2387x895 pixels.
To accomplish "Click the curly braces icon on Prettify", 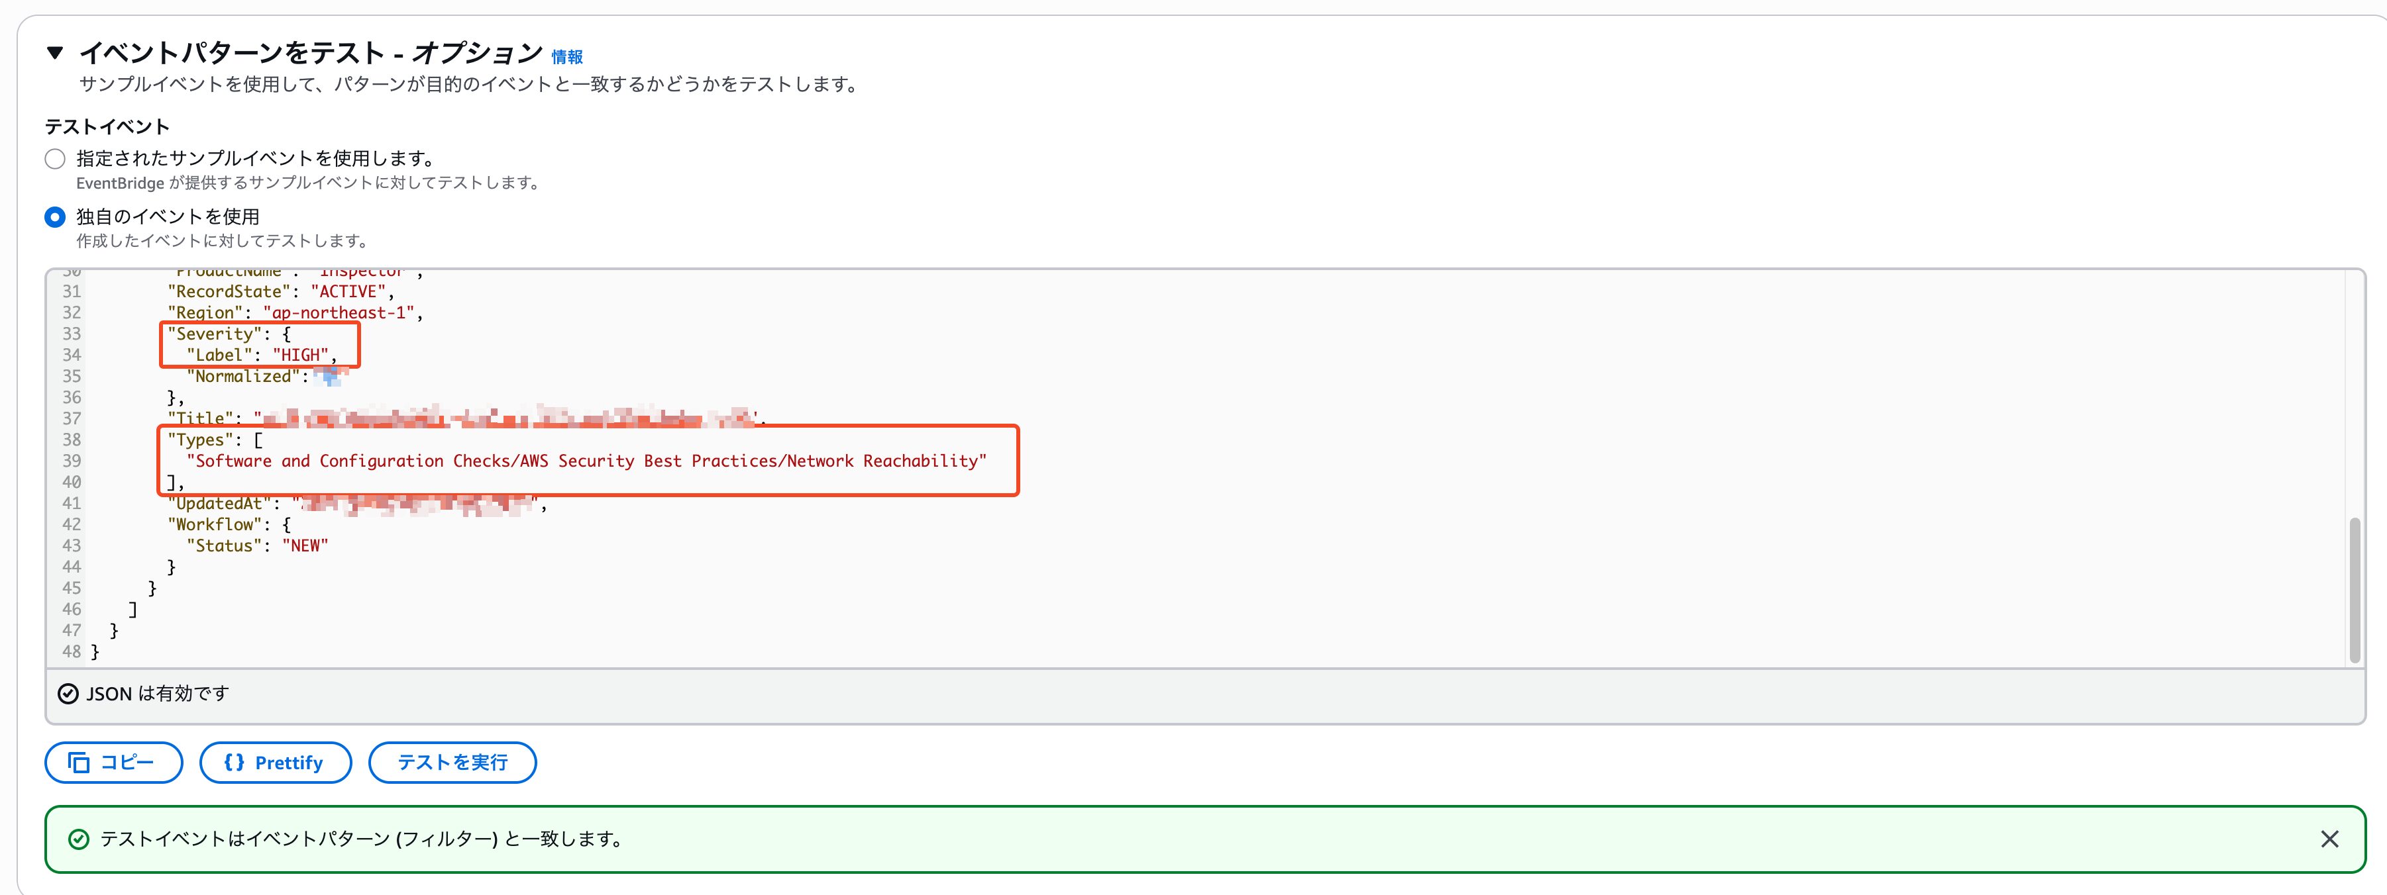I will point(235,763).
